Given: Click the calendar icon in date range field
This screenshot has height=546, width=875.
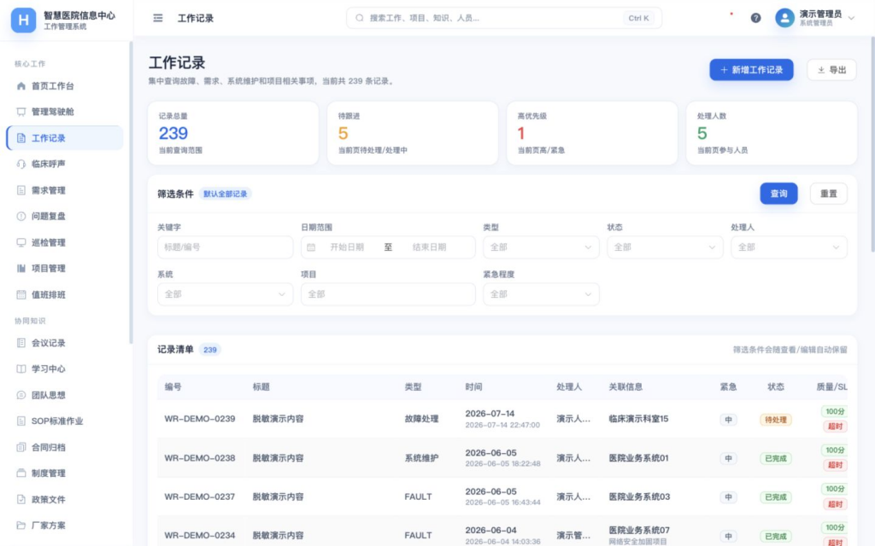Looking at the screenshot, I should click(x=311, y=247).
